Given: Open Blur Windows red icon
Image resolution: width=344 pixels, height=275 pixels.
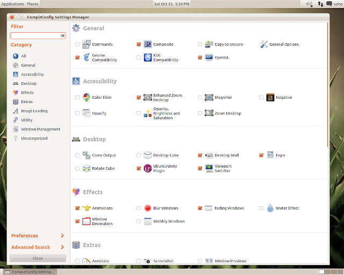Looking at the screenshot, I should point(148,208).
